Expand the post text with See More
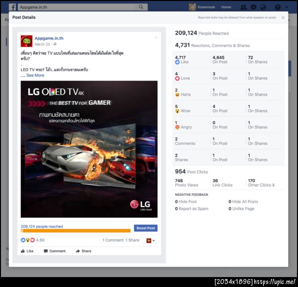Viewport: 298px width, 287px height. (x=35, y=76)
